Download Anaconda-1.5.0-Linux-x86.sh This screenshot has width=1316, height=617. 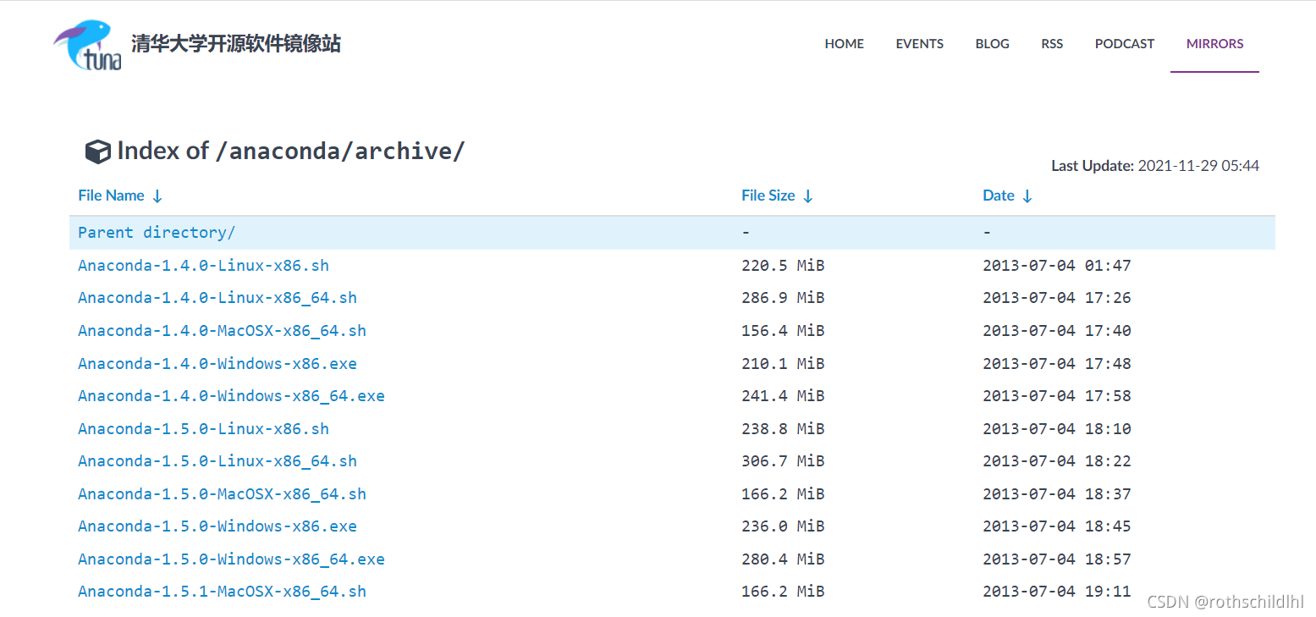click(x=203, y=428)
